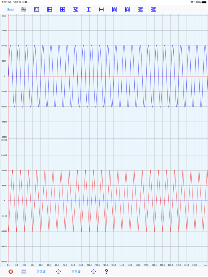Click the -16000 label on lower graph axis

click(4, 231)
